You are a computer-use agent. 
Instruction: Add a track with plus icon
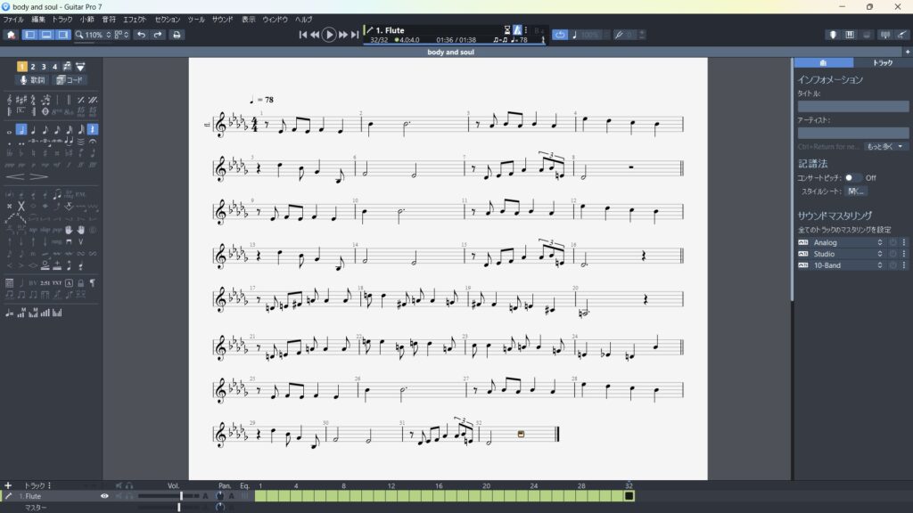point(8,485)
